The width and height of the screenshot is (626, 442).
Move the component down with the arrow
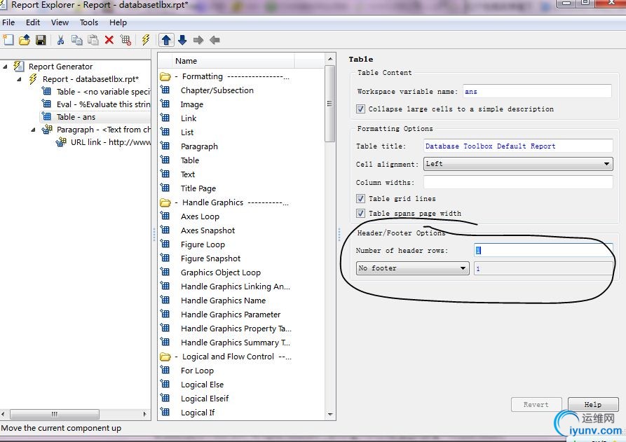coord(182,40)
